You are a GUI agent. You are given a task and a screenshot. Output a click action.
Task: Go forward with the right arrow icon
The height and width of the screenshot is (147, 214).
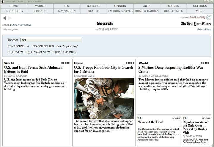tap(10, 18)
